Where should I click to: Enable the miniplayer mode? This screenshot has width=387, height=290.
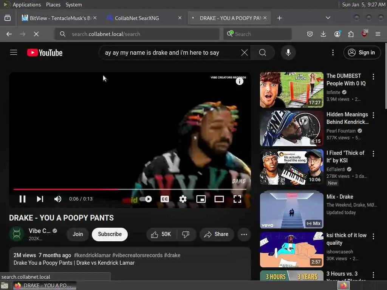point(201,199)
